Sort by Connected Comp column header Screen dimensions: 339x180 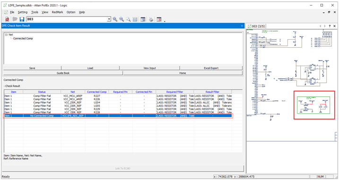(x=96, y=92)
